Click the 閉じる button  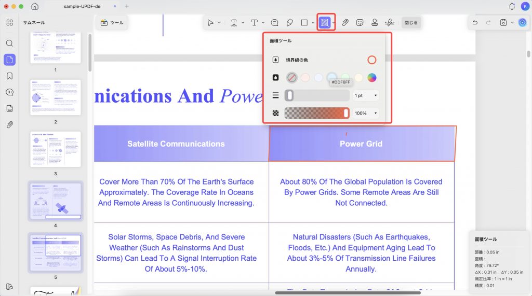[410, 22]
